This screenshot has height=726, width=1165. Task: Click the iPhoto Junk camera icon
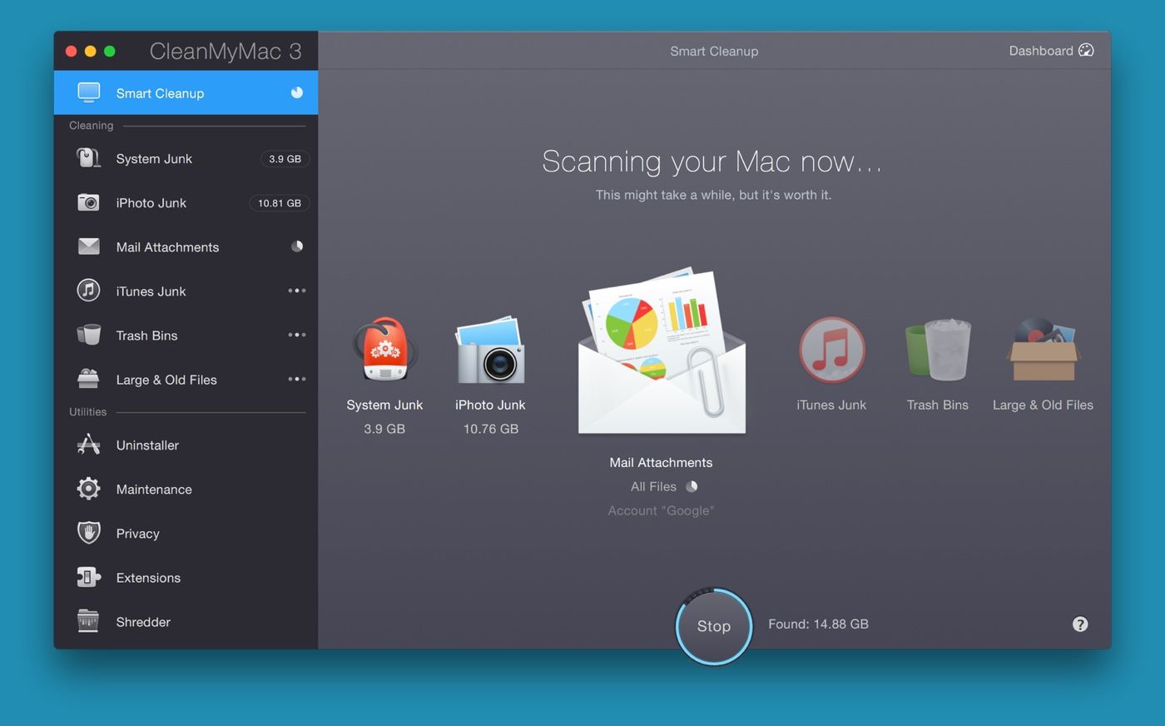click(x=490, y=351)
